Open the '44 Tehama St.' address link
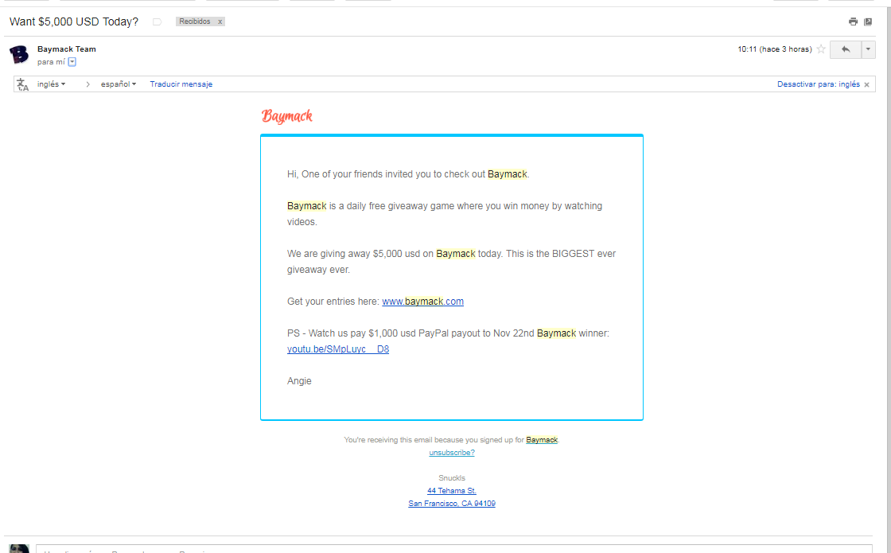This screenshot has width=891, height=553. tap(452, 490)
